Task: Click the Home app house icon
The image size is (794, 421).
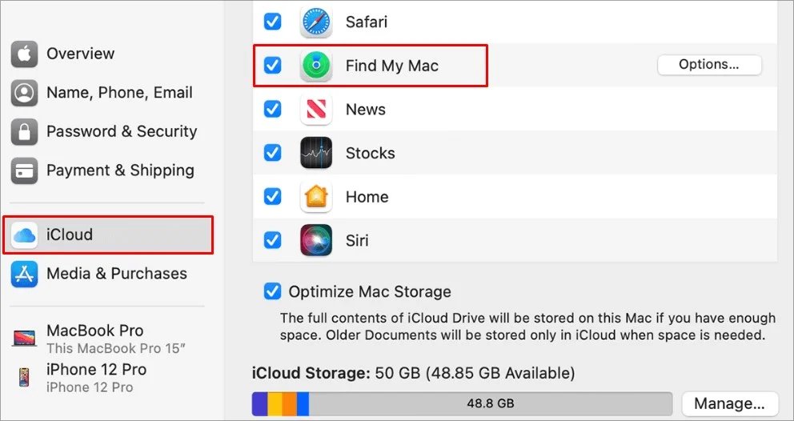Action: [x=316, y=197]
